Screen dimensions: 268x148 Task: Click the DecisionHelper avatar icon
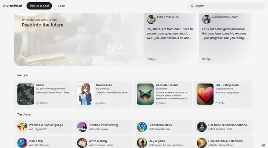202,143
